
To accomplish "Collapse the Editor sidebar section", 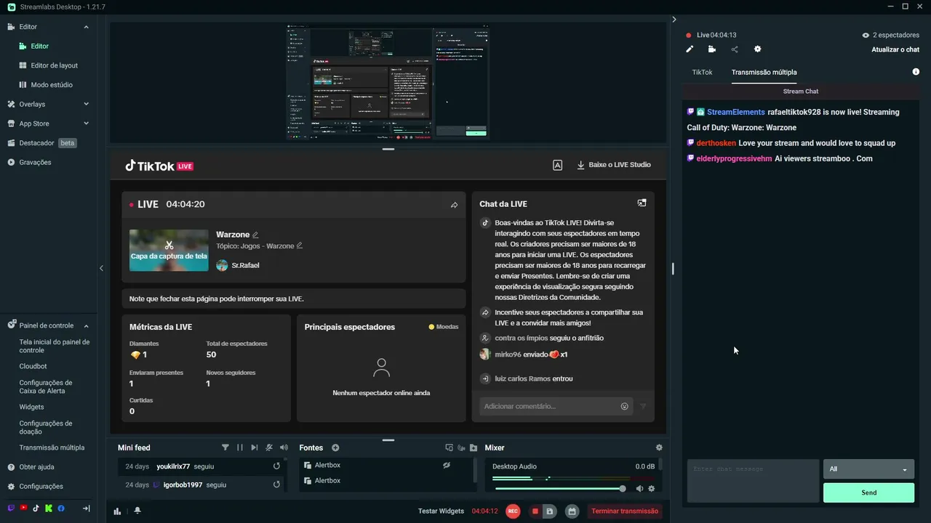I will pos(86,27).
